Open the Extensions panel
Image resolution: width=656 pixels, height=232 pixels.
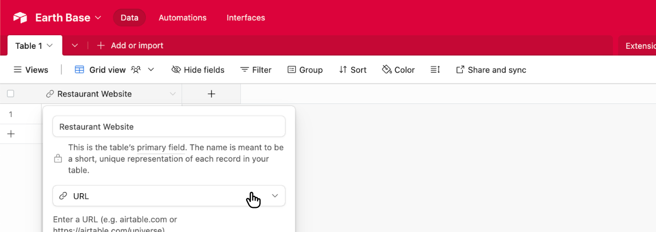pyautogui.click(x=637, y=46)
